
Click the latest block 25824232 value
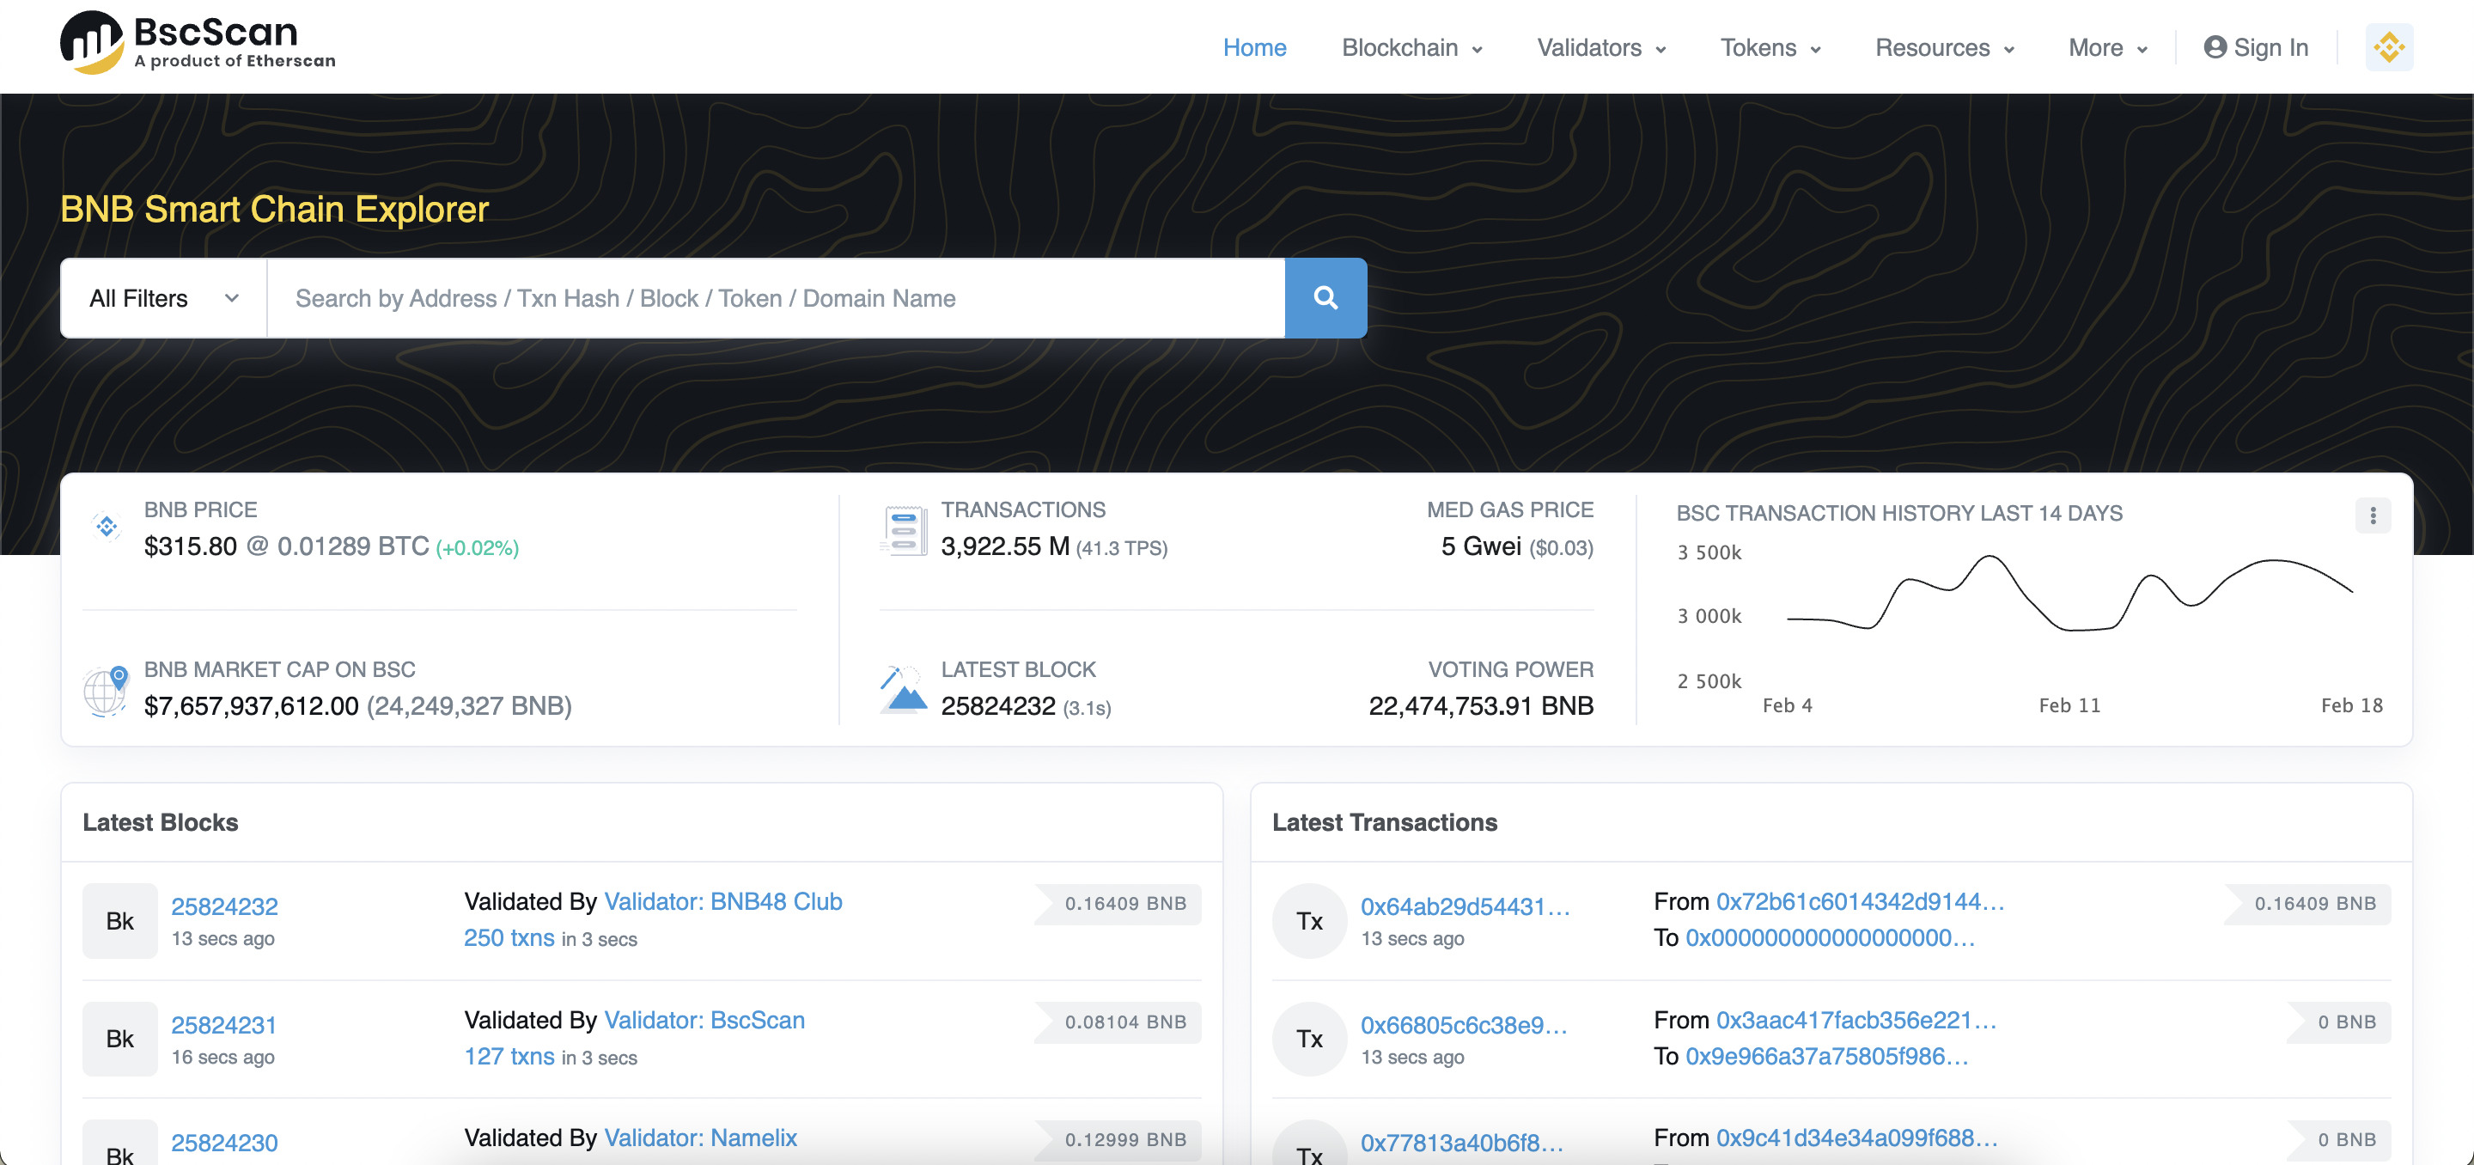(x=998, y=706)
